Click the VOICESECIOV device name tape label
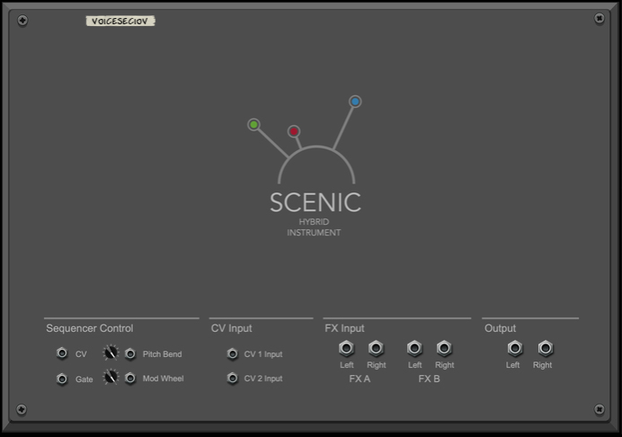The height and width of the screenshot is (437, 622). pos(120,21)
